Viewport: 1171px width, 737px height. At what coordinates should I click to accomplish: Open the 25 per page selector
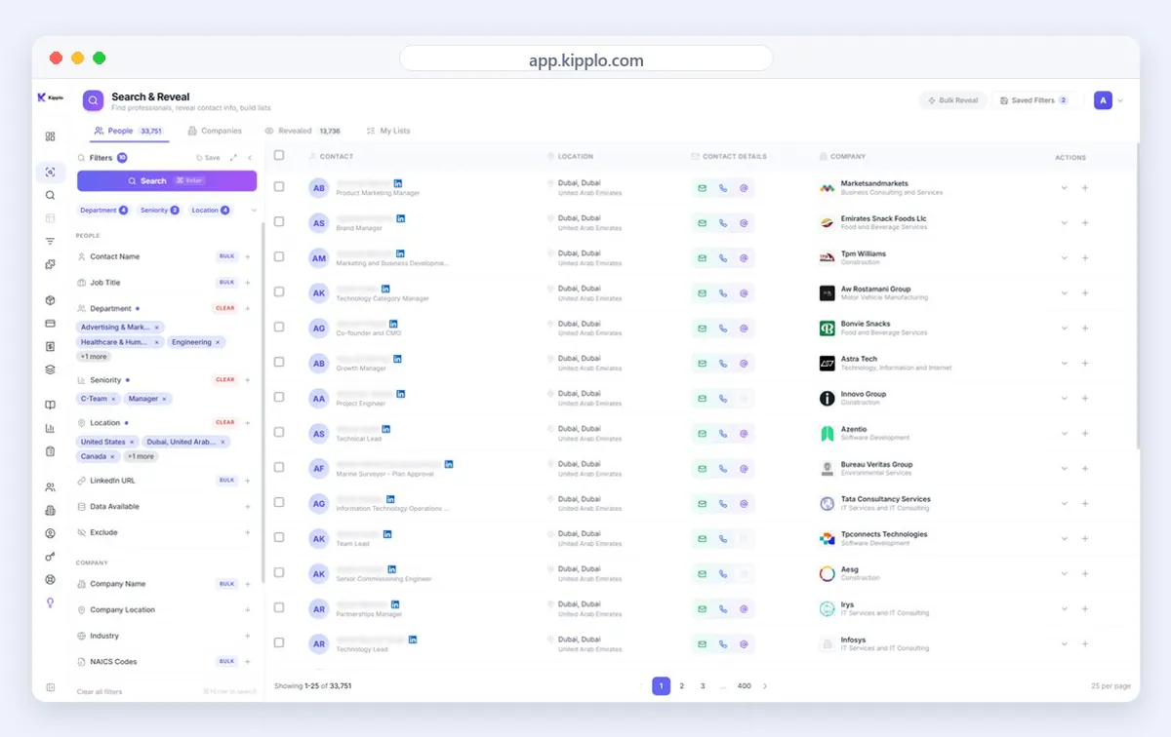[1110, 686]
